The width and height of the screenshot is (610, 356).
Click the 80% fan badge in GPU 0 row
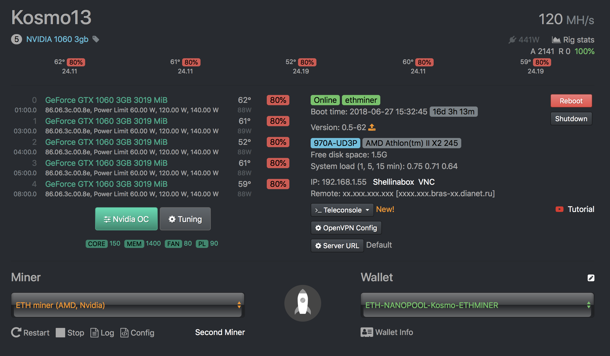pyautogui.click(x=278, y=100)
